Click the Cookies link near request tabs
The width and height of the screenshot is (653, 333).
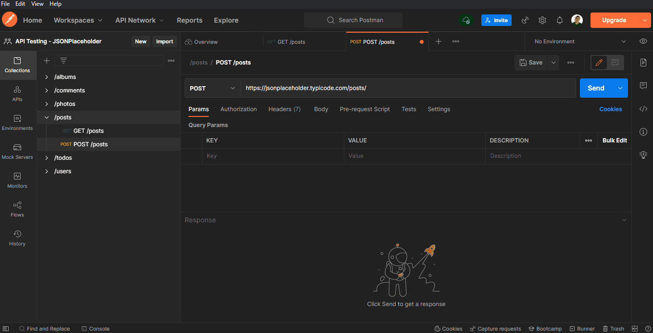[610, 109]
